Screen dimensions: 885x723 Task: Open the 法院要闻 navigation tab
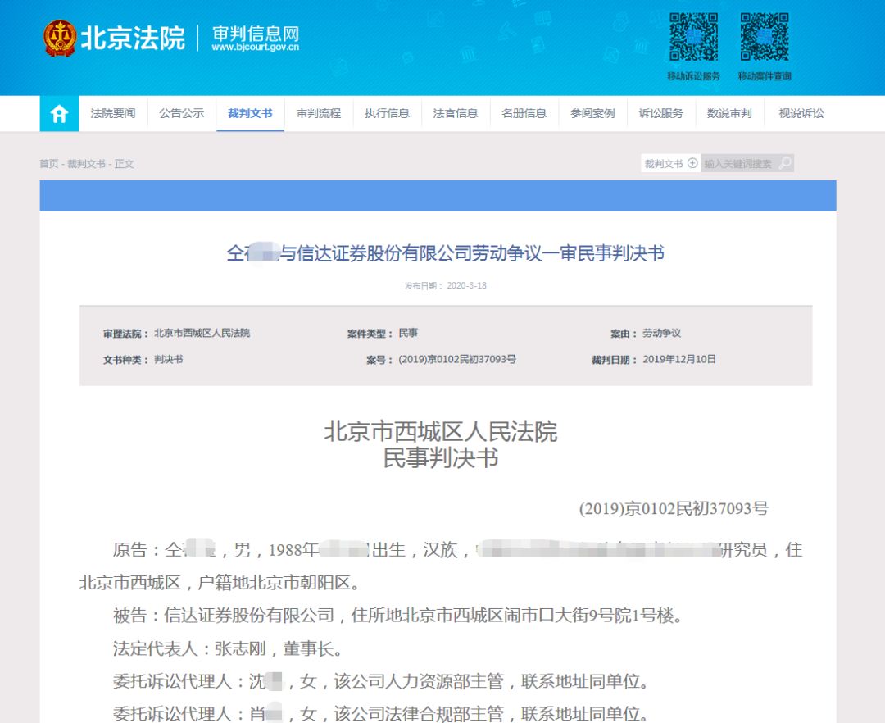click(x=113, y=114)
